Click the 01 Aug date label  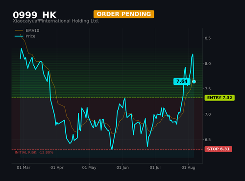188,168
